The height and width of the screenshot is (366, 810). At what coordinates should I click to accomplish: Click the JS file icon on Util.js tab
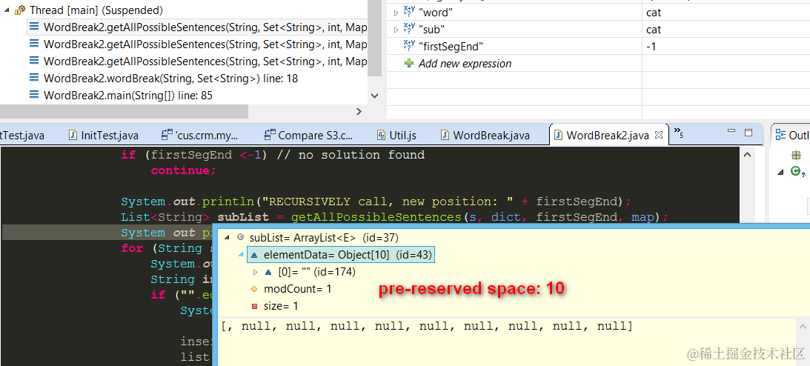(381, 136)
